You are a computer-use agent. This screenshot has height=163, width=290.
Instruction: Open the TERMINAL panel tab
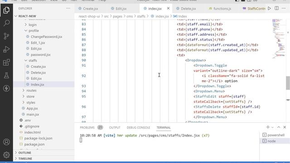tap(164, 128)
